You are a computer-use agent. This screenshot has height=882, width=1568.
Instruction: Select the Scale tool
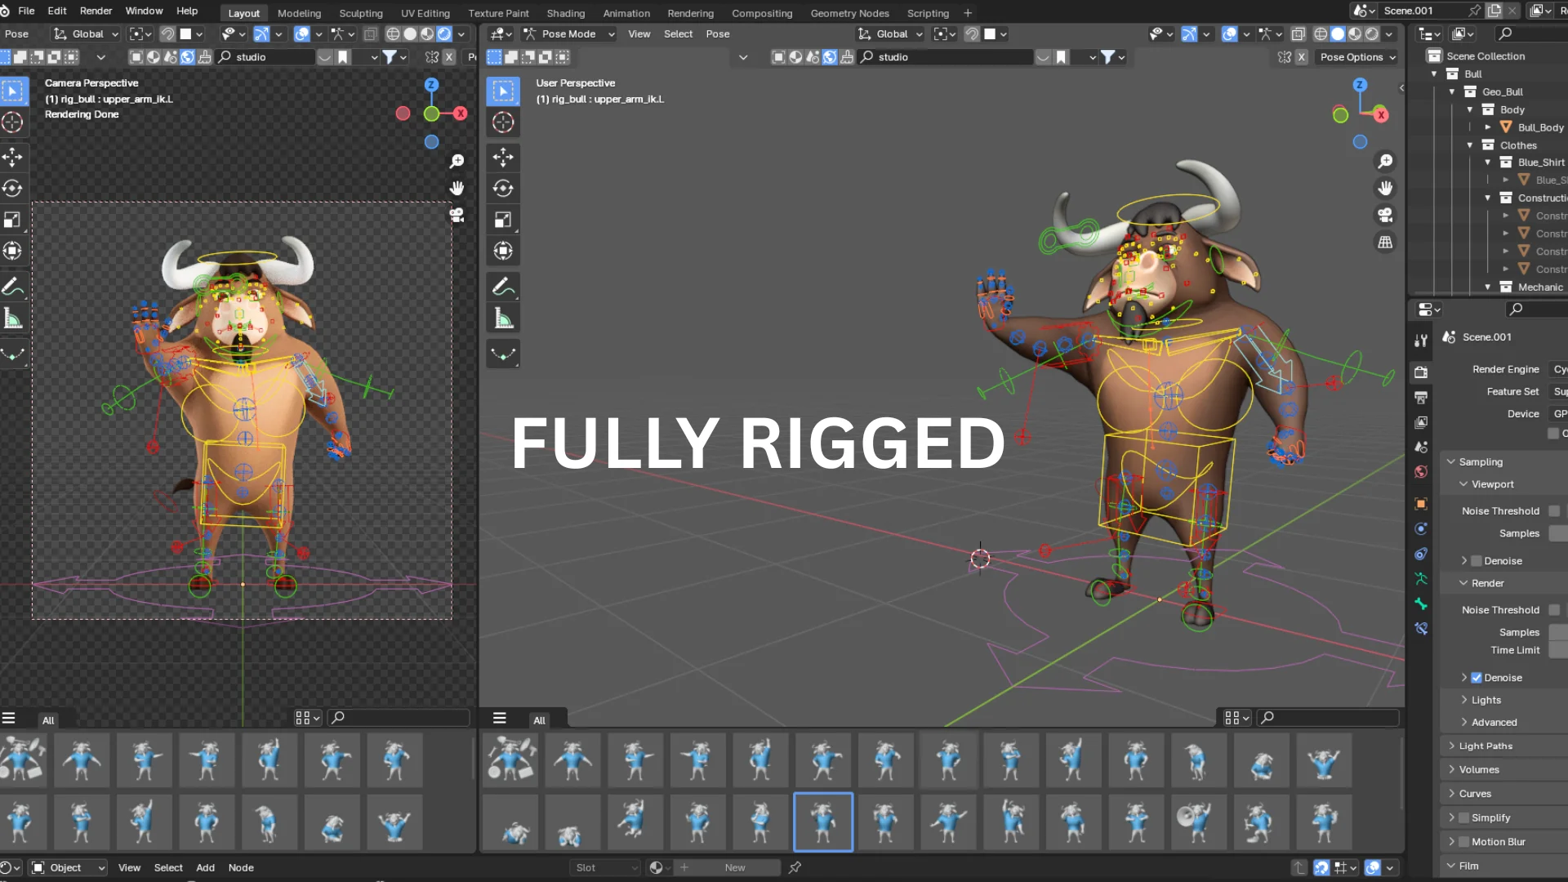coord(13,219)
